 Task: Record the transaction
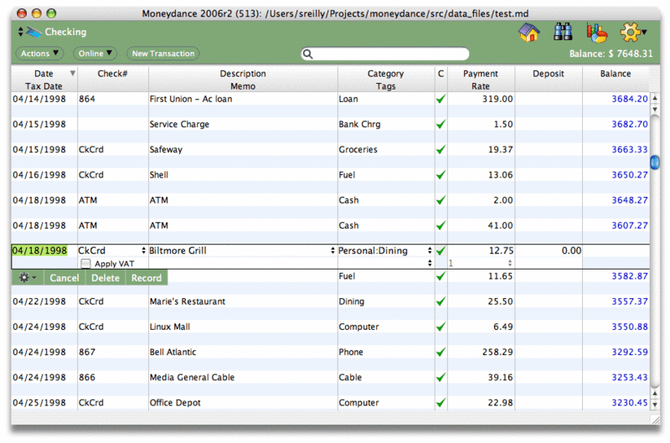tap(147, 278)
